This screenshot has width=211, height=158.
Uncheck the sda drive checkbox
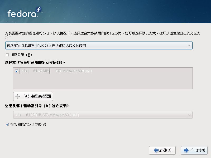(17, 71)
